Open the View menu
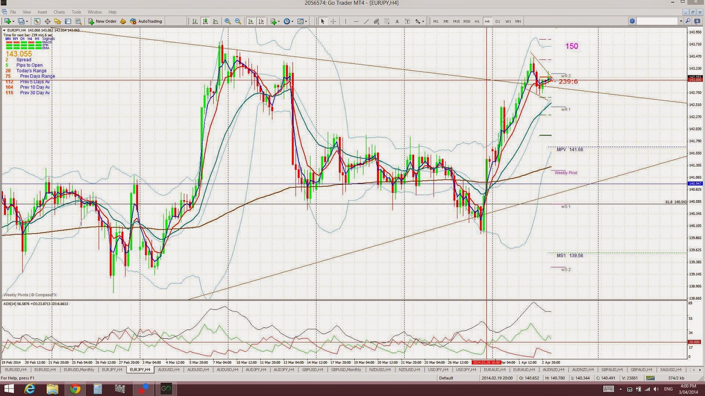This screenshot has width=705, height=396. coord(27,12)
